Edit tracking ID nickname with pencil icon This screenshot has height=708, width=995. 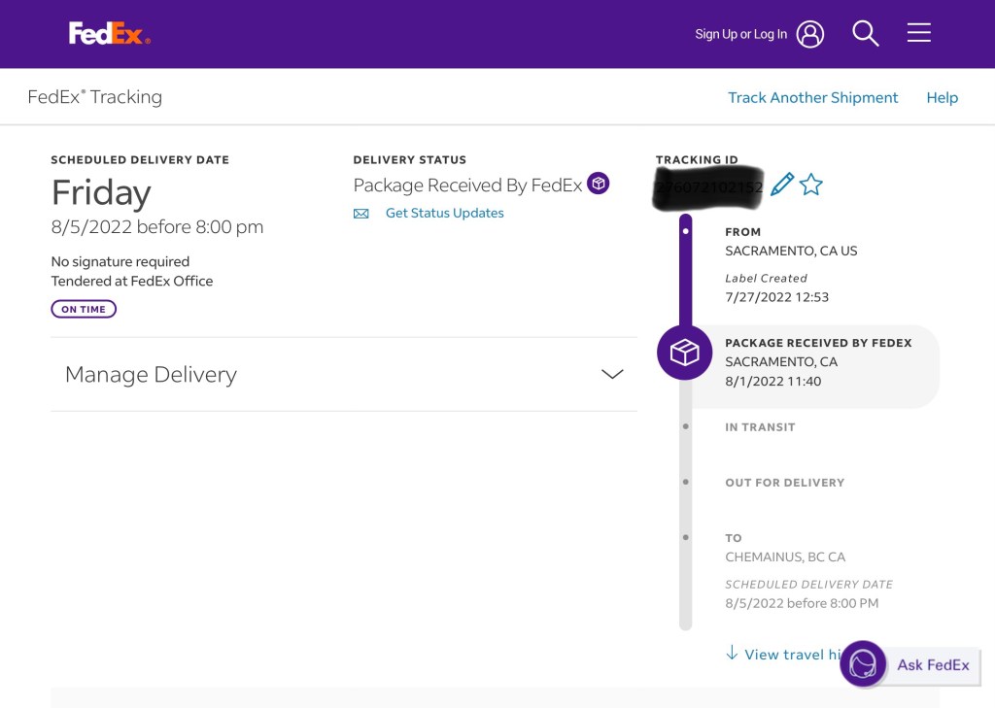coord(781,184)
